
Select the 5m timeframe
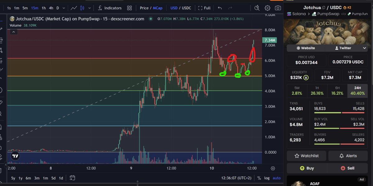(25, 8)
